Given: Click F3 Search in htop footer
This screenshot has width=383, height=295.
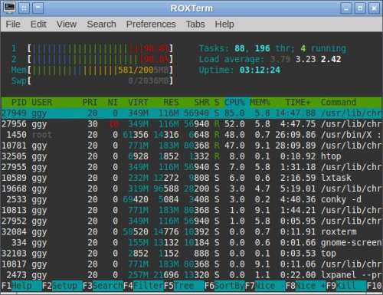Looking at the screenshot, I should click(x=103, y=286).
